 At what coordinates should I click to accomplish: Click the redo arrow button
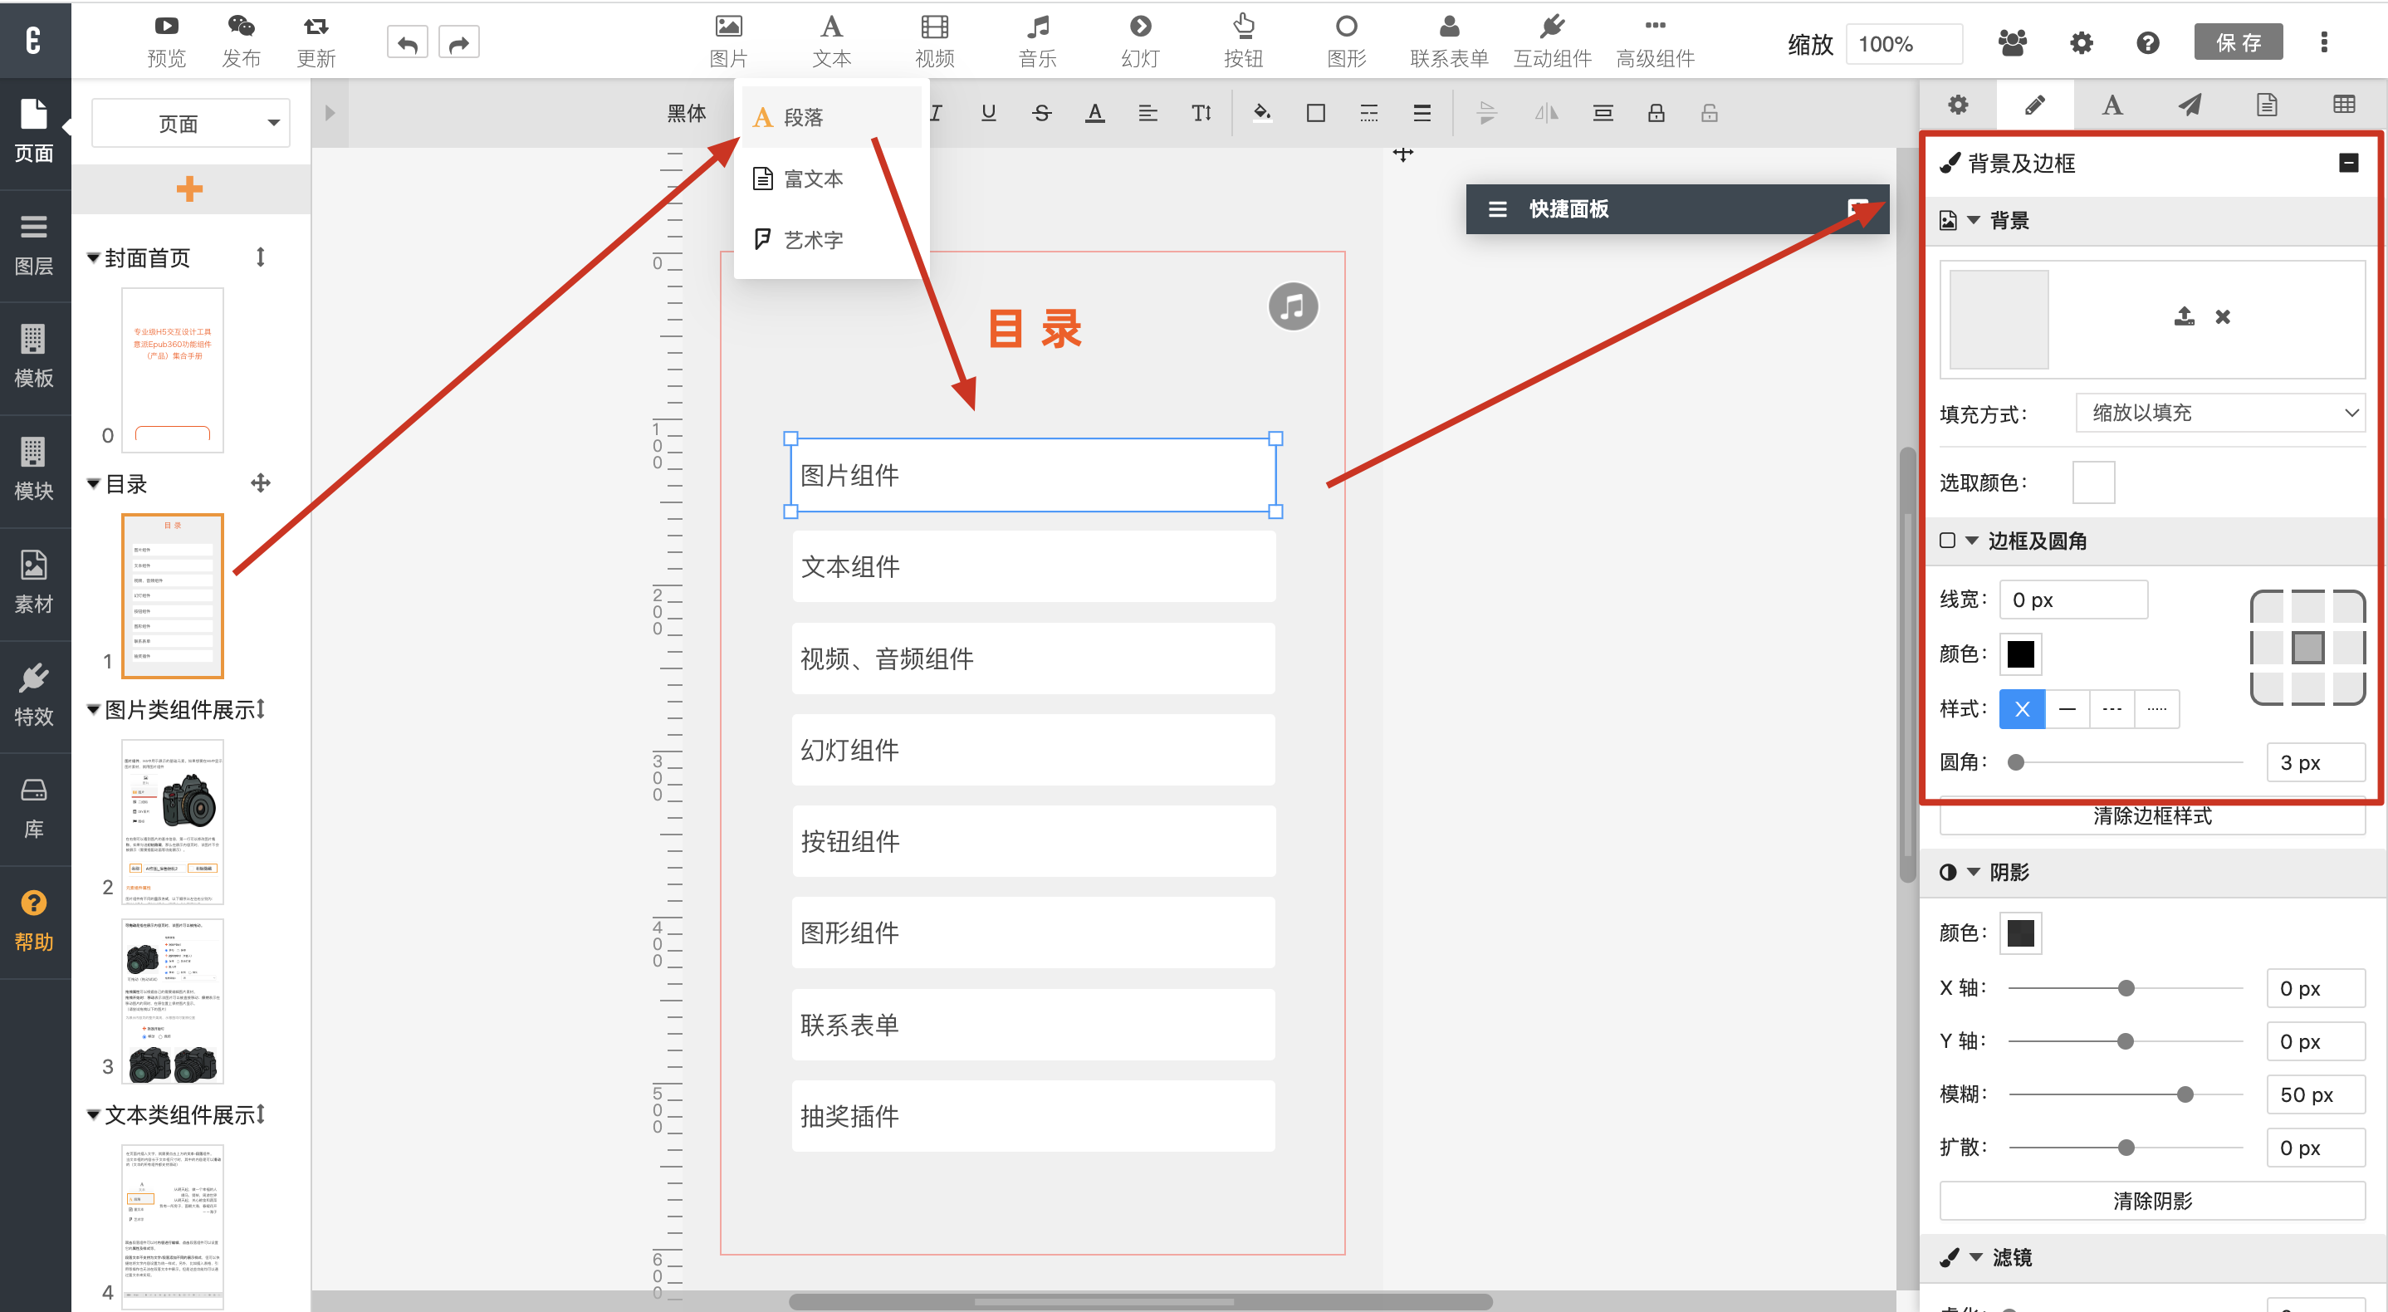tap(459, 42)
